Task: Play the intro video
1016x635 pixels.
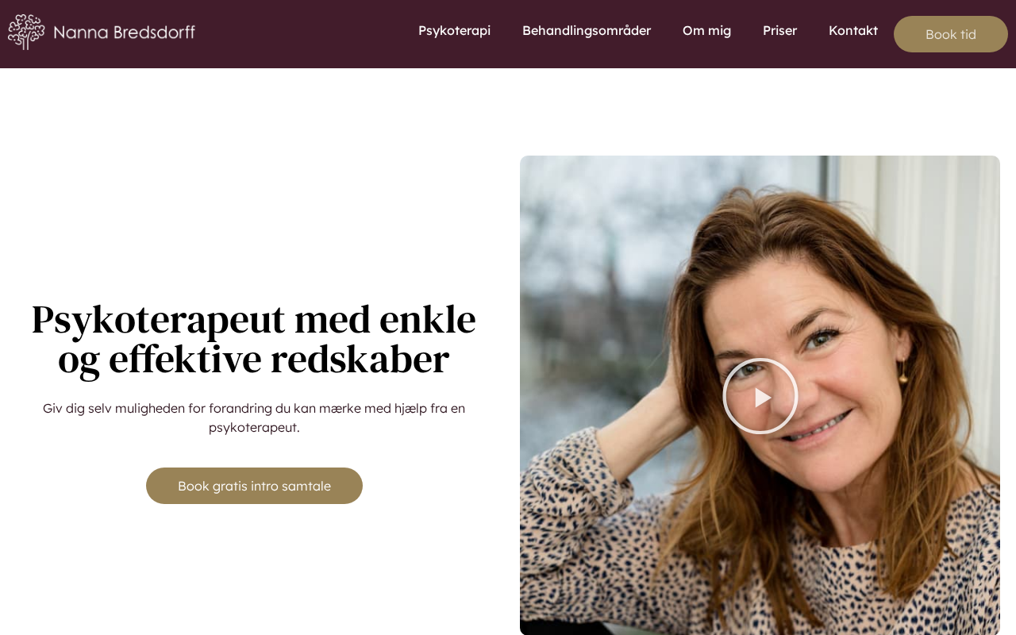Action: click(760, 396)
